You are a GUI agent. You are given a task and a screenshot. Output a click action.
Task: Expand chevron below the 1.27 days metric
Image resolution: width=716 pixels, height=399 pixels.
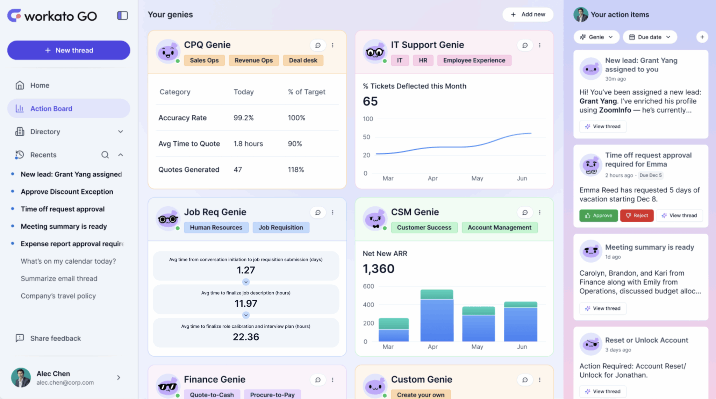click(x=246, y=282)
